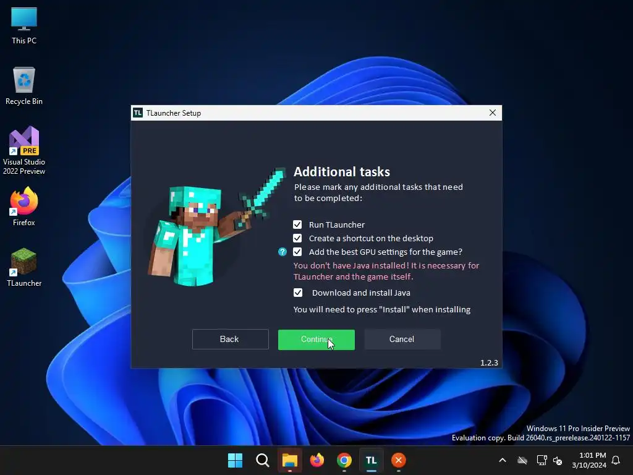
Task: Open network display tray icon
Action: 542,460
